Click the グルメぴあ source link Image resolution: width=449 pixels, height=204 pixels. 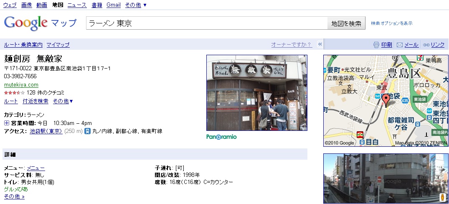(x=16, y=189)
